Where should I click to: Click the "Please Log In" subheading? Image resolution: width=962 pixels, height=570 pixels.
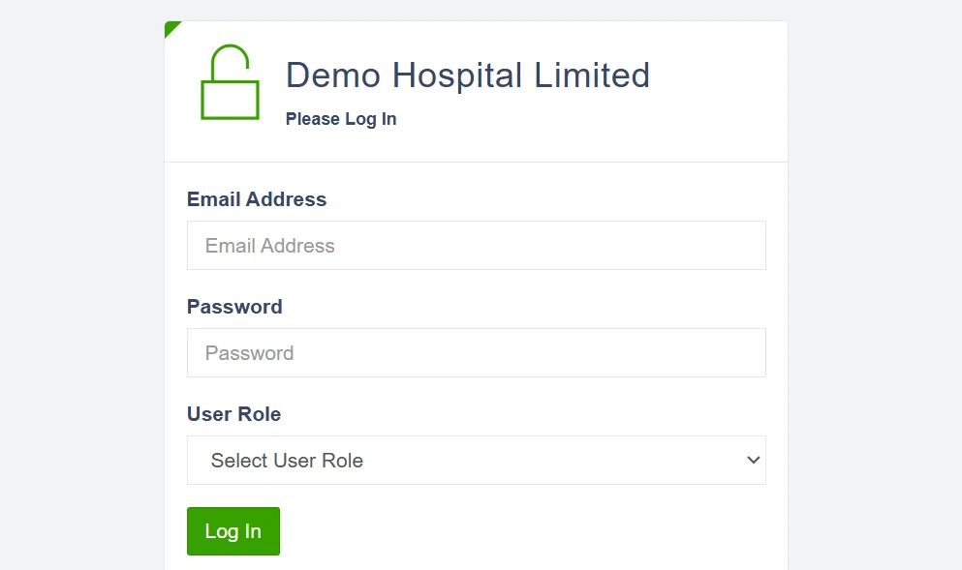point(341,119)
